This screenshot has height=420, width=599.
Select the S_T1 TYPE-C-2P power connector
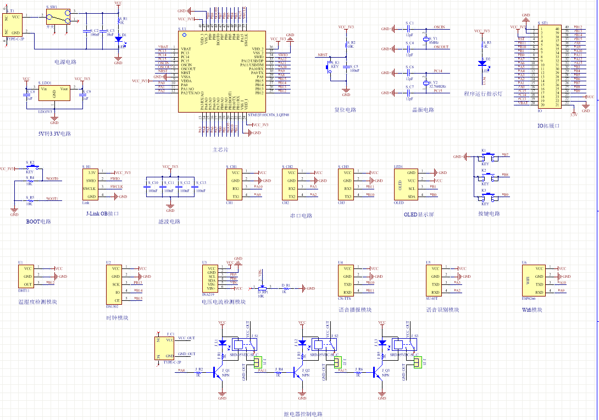pos(13,25)
